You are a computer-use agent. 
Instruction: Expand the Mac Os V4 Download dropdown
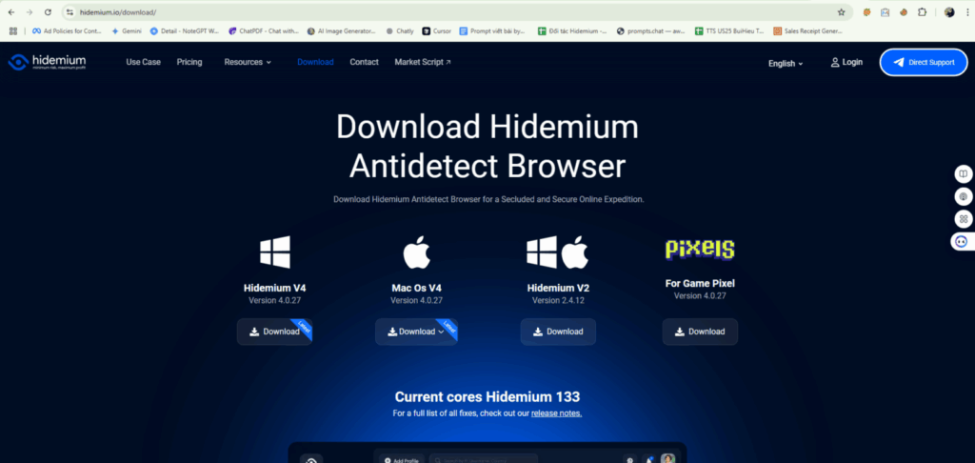point(416,332)
